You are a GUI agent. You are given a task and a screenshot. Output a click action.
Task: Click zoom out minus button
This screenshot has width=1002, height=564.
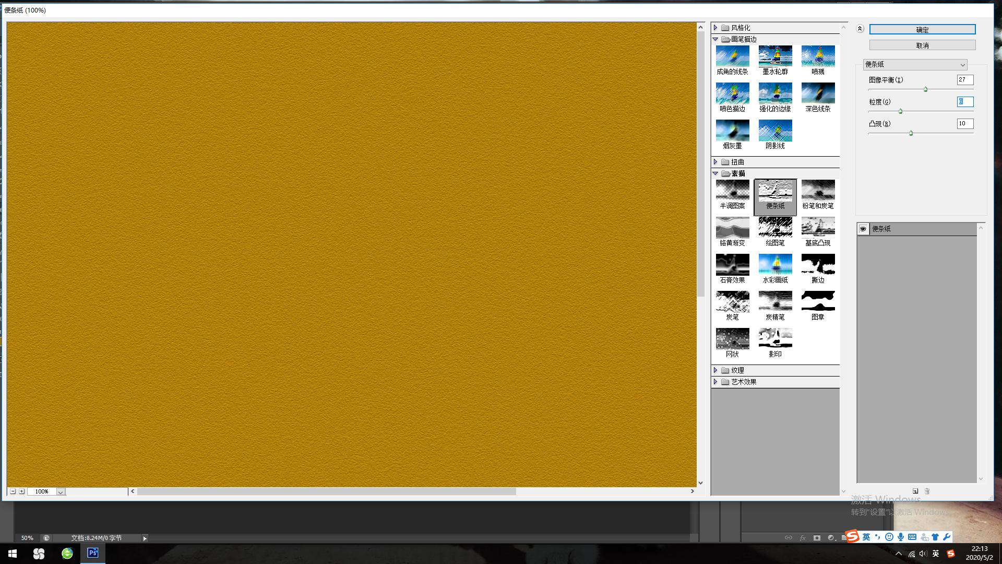click(x=13, y=491)
